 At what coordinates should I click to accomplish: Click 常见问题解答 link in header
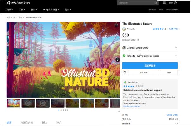pyautogui.click(x=172, y=9)
